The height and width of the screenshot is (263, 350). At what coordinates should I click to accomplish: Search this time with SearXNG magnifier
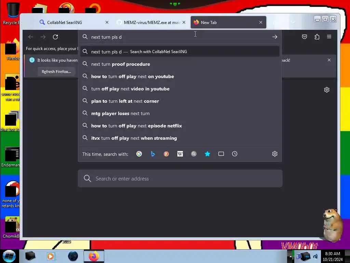coord(194,154)
